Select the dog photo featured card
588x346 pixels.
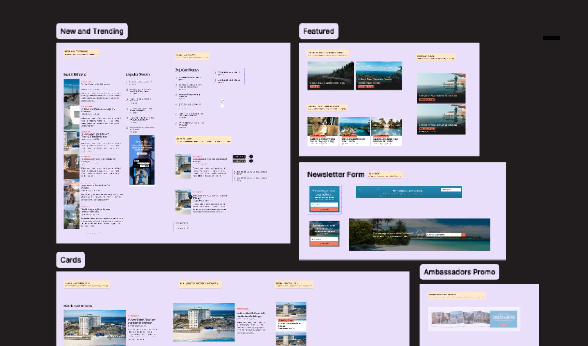tap(323, 132)
